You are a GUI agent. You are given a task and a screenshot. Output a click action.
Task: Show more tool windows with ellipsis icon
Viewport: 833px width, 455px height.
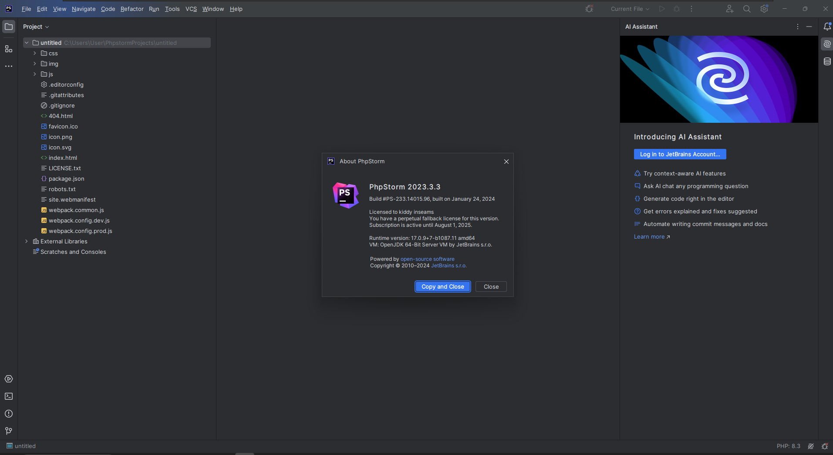click(x=9, y=66)
